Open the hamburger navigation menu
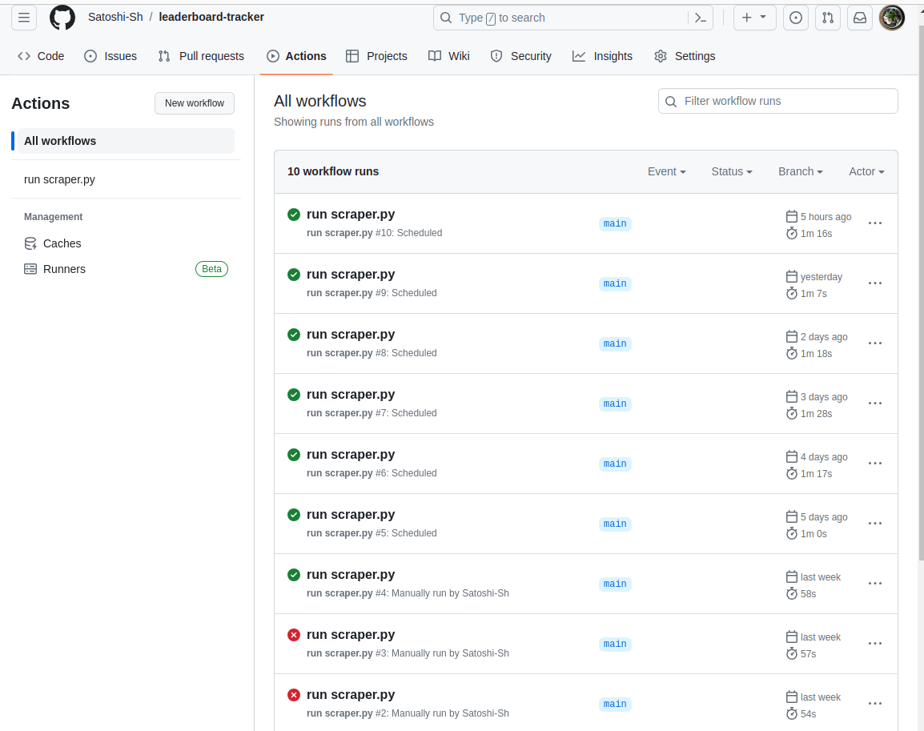924x731 pixels. (24, 18)
